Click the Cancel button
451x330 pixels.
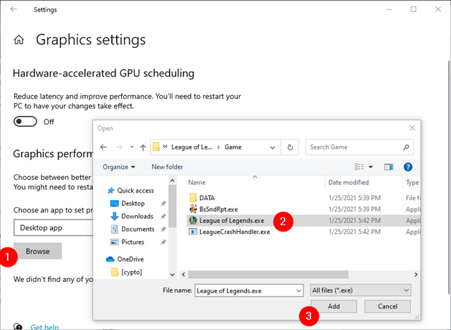[x=388, y=306]
